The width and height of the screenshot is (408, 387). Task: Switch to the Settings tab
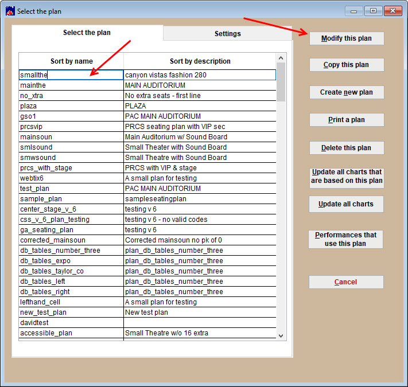(227, 33)
